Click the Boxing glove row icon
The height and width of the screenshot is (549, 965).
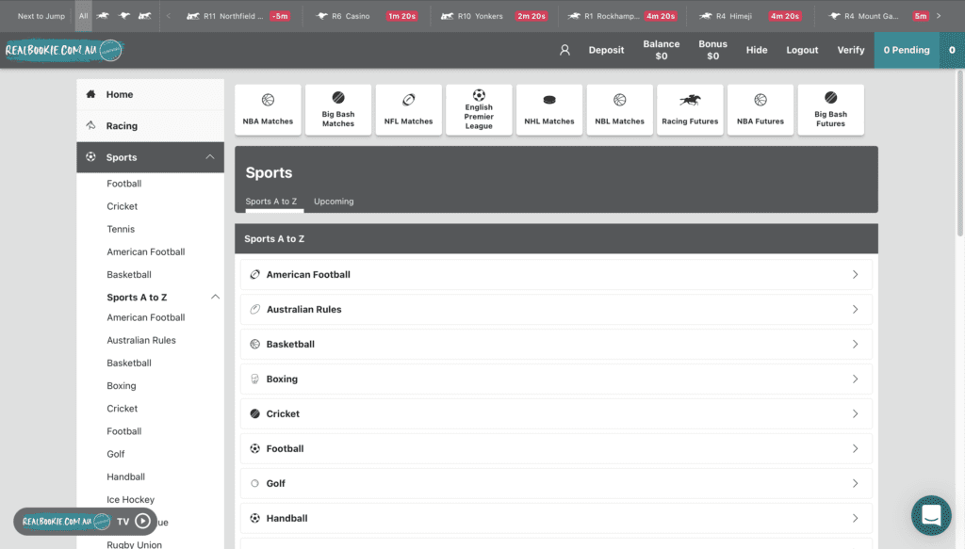tap(254, 379)
